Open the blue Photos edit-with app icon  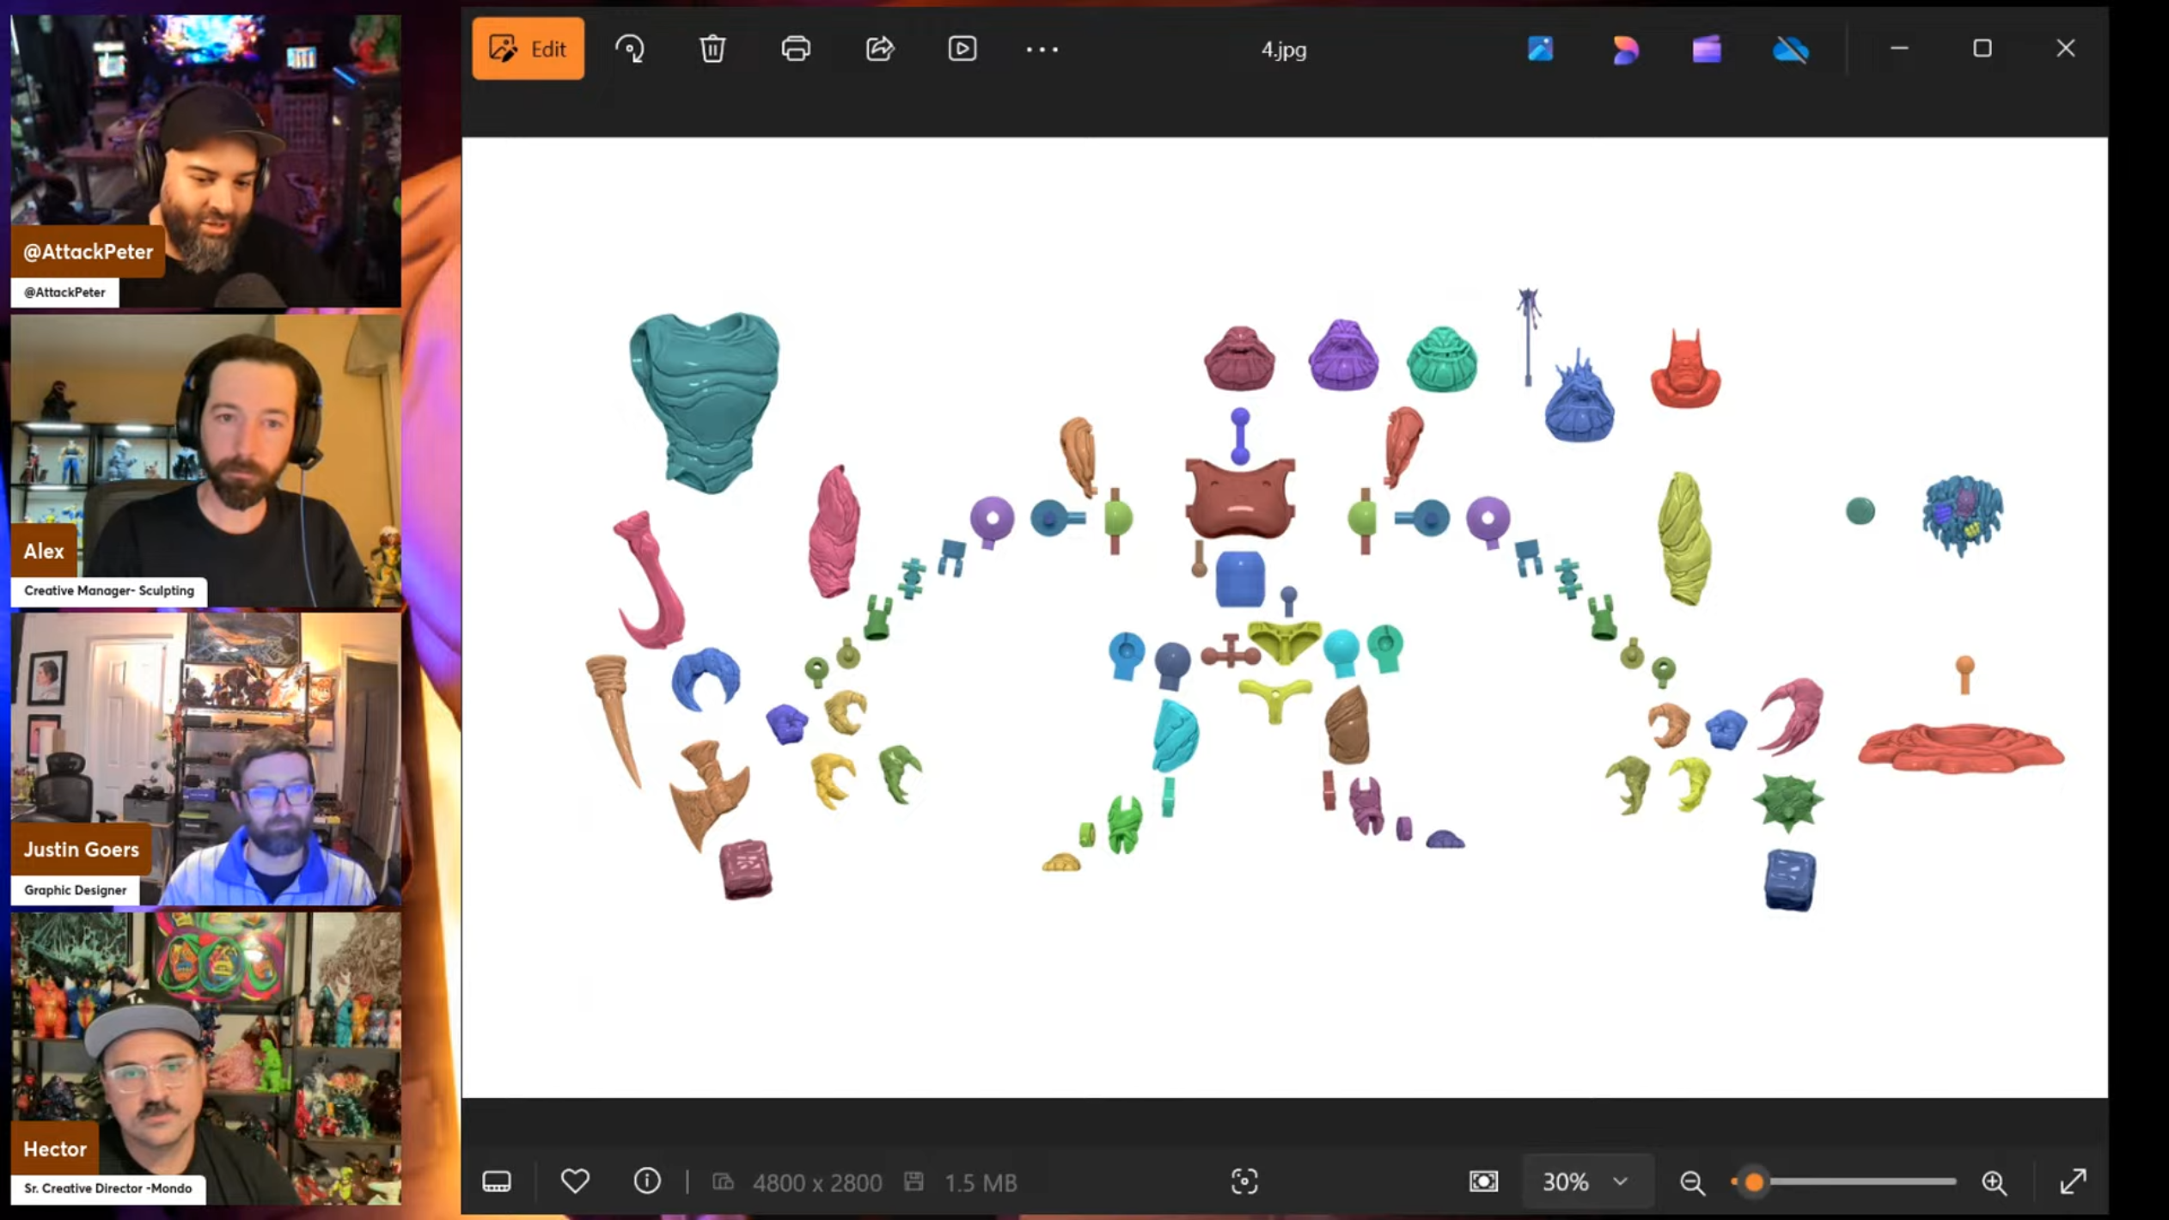(x=1541, y=49)
